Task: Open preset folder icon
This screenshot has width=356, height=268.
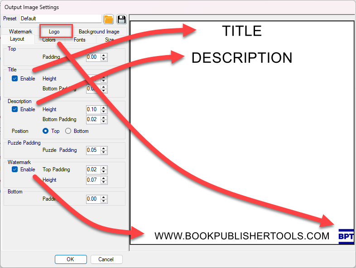Action: (109, 19)
